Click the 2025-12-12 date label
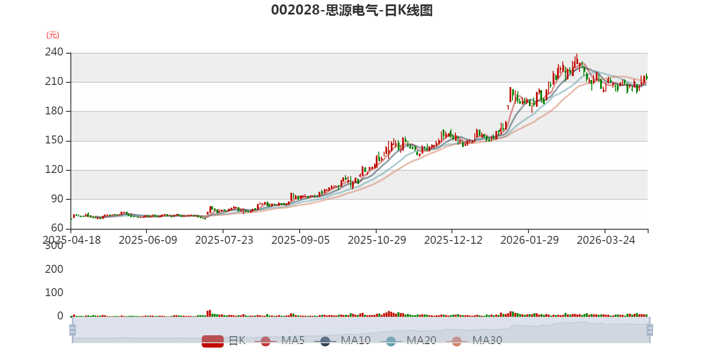Screen dimensions: 704x352 [x=453, y=240]
